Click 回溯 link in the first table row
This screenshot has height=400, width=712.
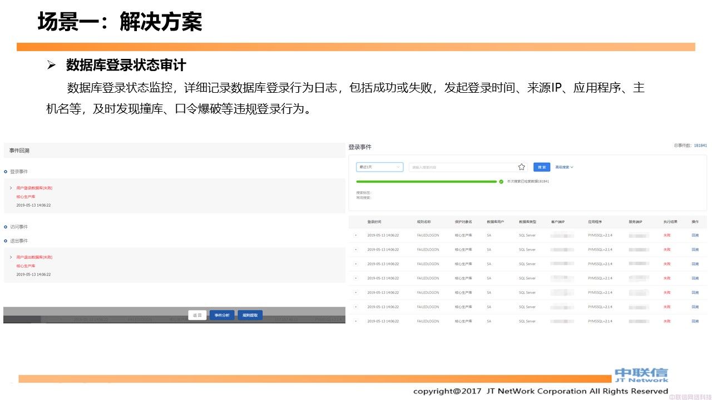tap(695, 235)
